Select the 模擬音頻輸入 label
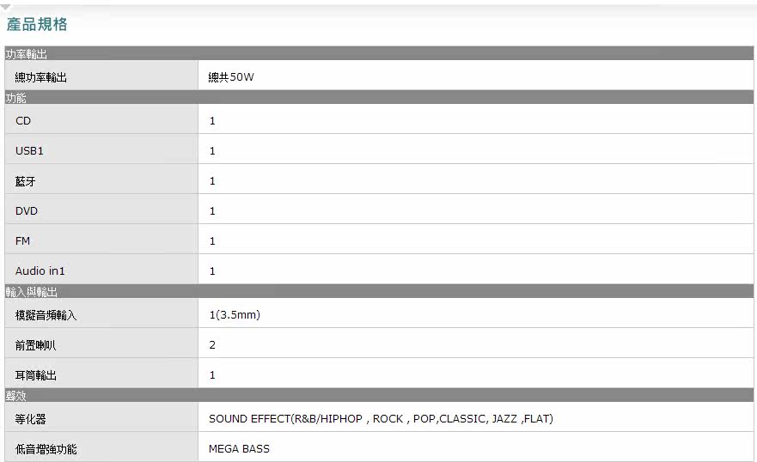757x462 pixels. (x=46, y=315)
